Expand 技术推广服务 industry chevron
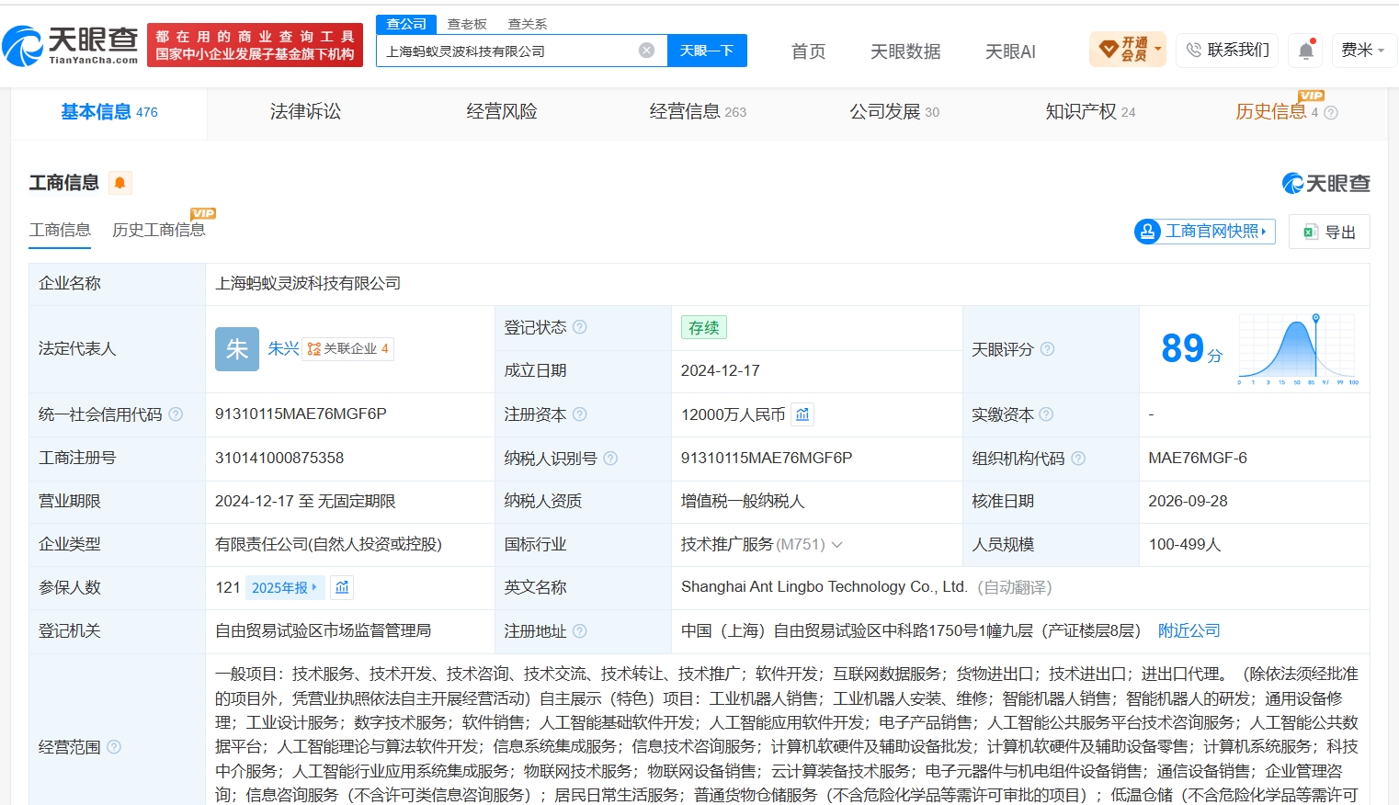This screenshot has width=1399, height=805. (x=837, y=545)
